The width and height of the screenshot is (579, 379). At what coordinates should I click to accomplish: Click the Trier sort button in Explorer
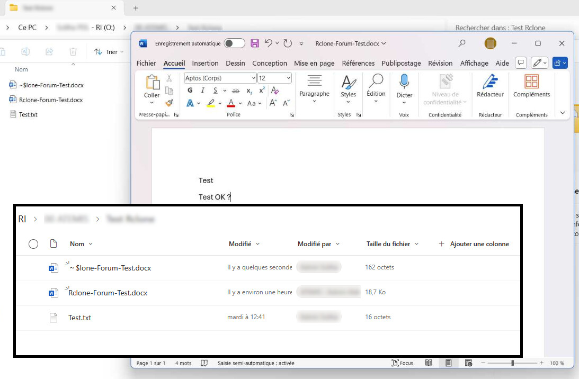(x=109, y=52)
